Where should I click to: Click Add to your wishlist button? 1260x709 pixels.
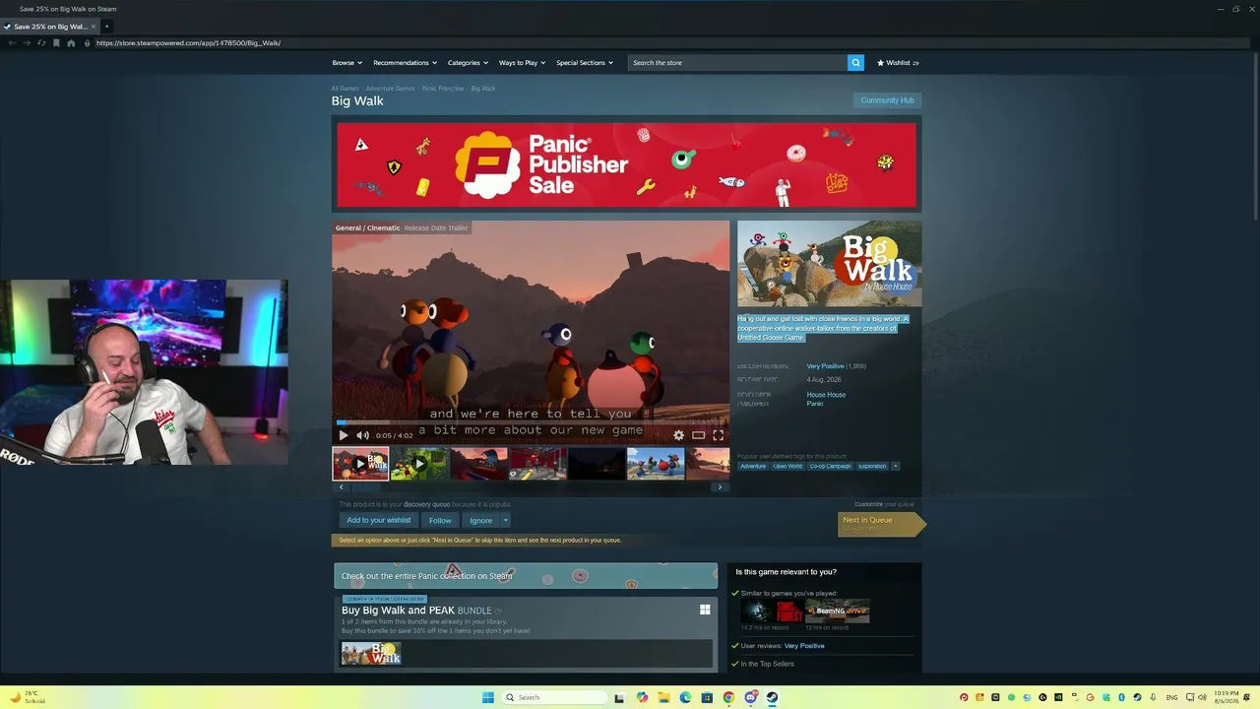[379, 520]
